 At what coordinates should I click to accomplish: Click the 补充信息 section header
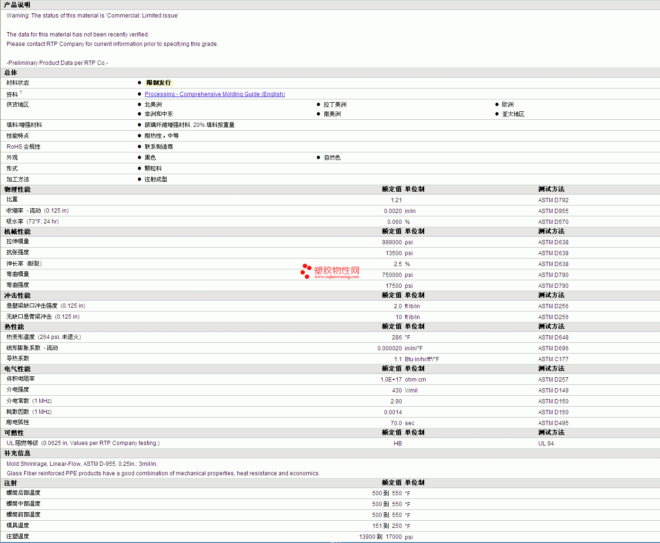click(x=17, y=453)
